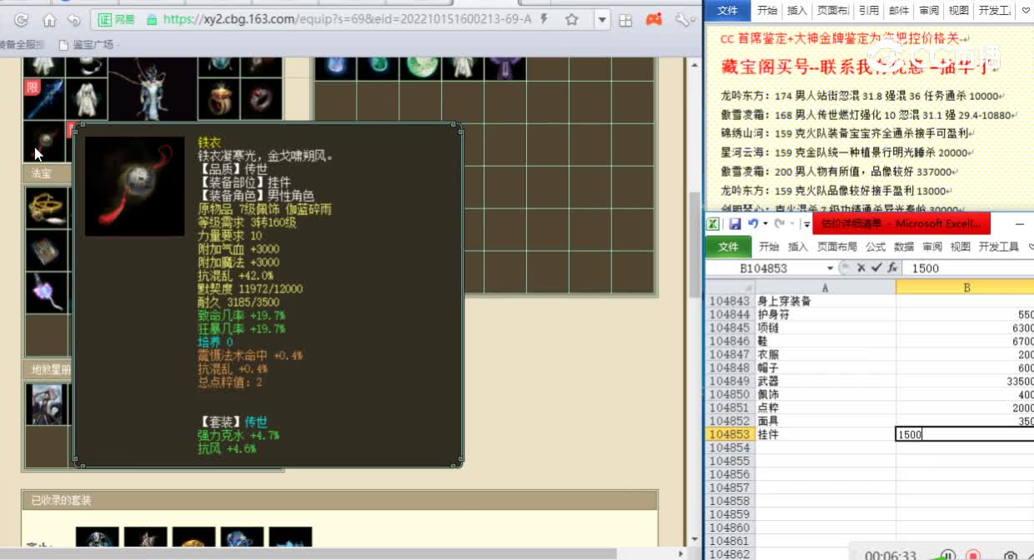Confirm cell entry with the checkmark icon
The width and height of the screenshot is (1034, 560).
pyautogui.click(x=876, y=268)
